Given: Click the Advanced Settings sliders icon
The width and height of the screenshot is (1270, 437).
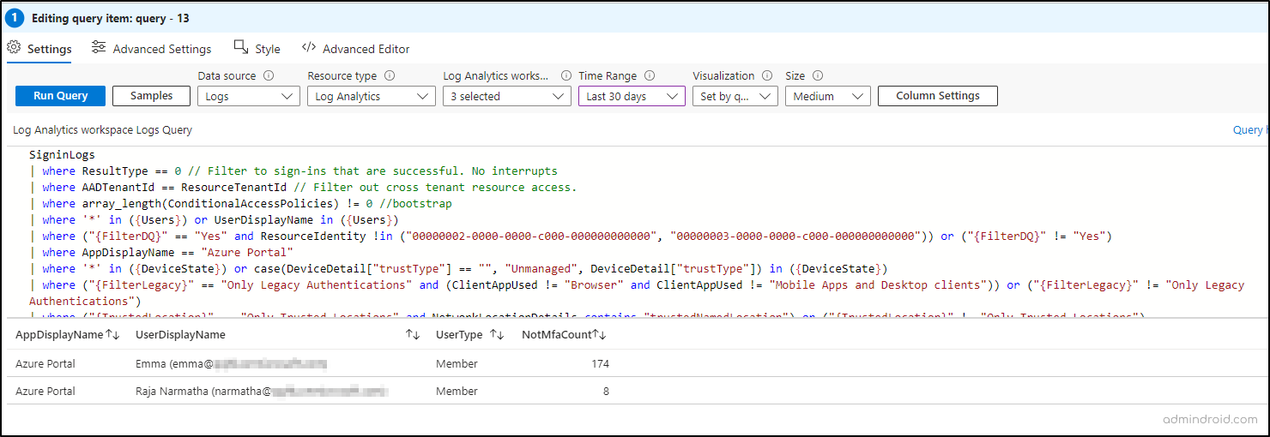Looking at the screenshot, I should (99, 48).
